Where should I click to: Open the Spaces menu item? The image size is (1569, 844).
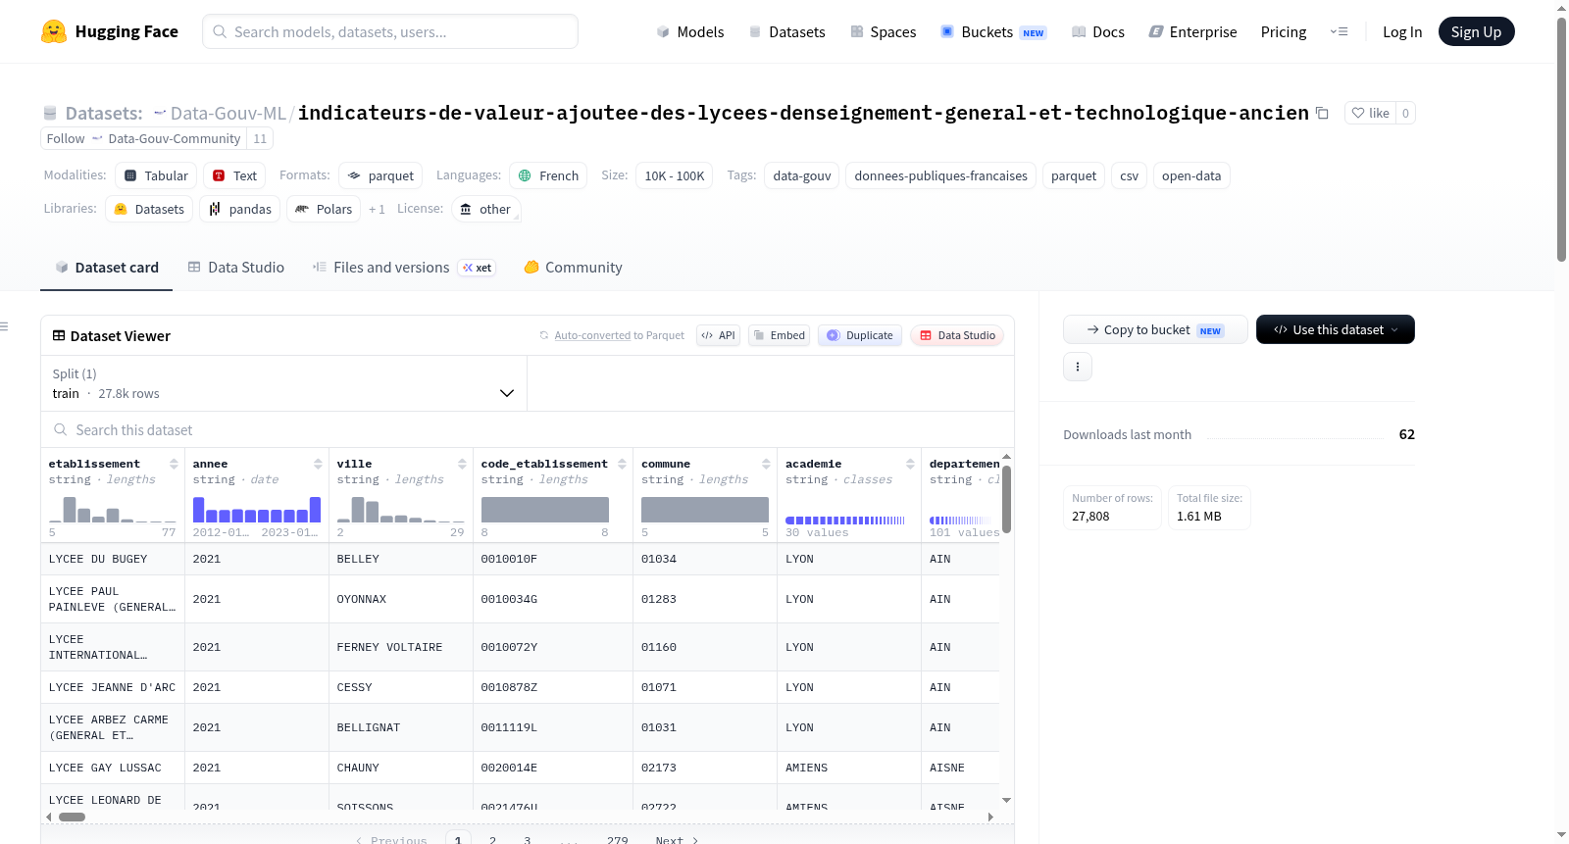coord(883,31)
